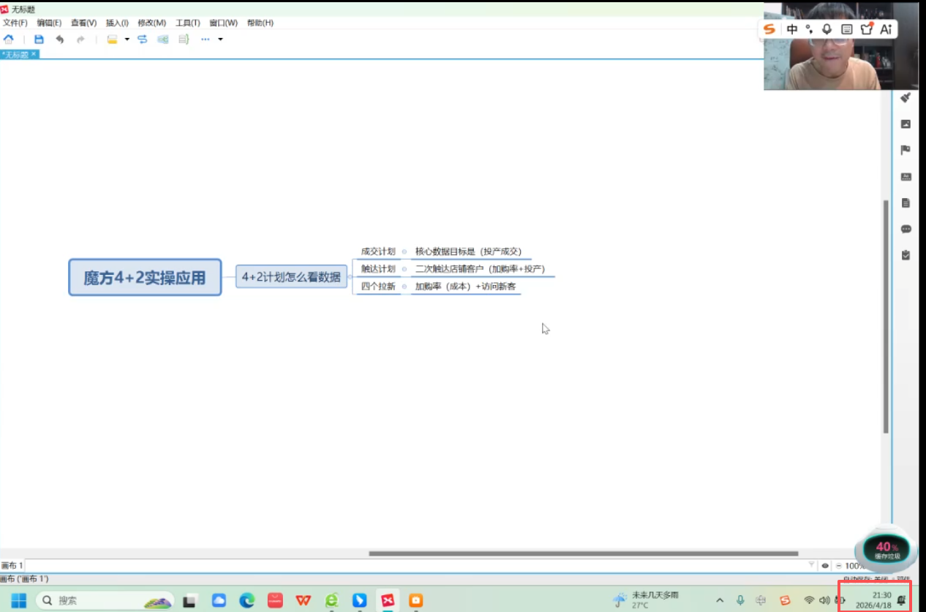
Task: Open the 工具(T) menu
Action: click(x=187, y=23)
